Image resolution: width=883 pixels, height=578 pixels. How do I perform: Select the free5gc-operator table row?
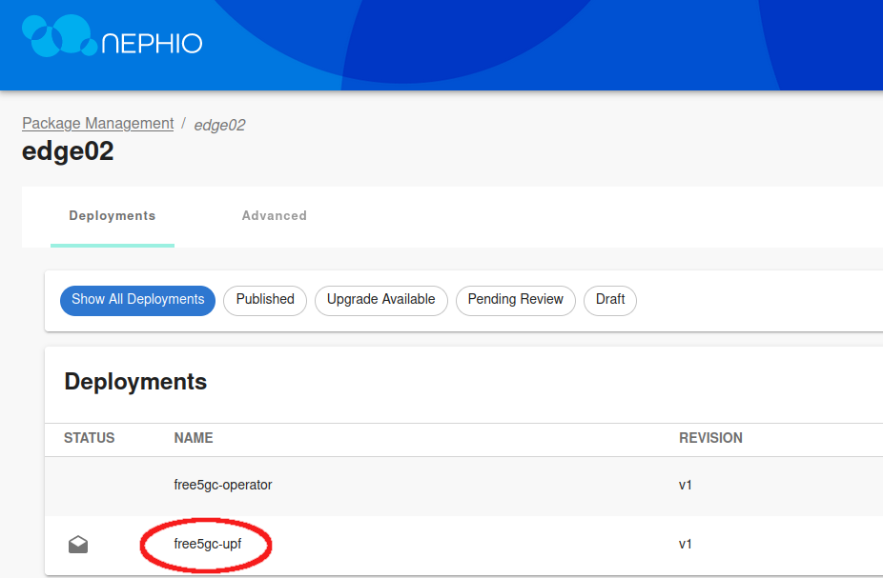(x=429, y=485)
